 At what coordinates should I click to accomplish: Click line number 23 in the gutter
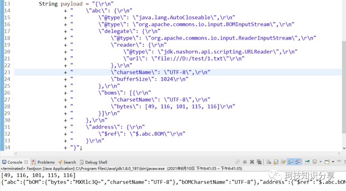[7, 72]
